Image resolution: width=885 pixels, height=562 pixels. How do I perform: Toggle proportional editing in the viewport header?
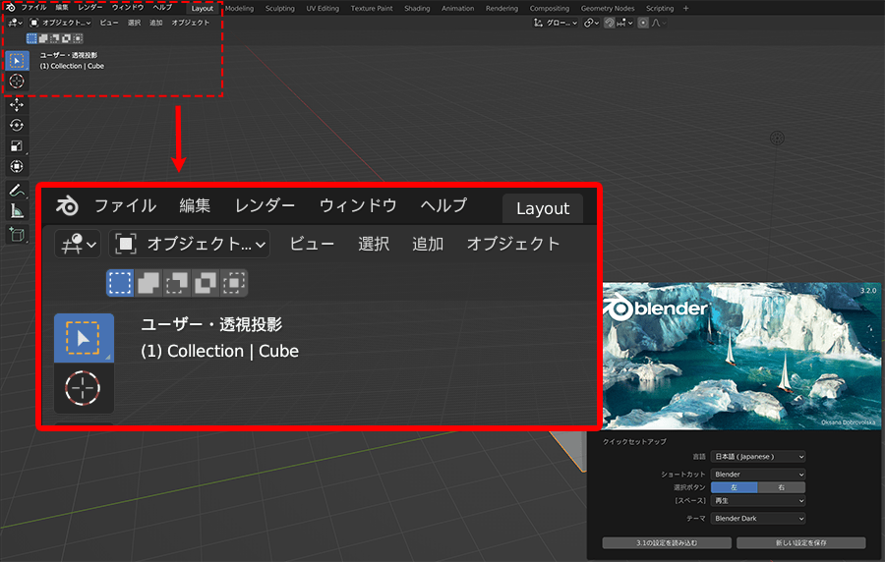click(x=643, y=23)
